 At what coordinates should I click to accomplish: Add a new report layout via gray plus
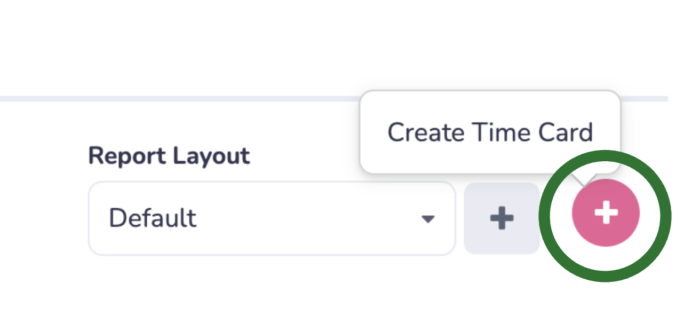[502, 218]
